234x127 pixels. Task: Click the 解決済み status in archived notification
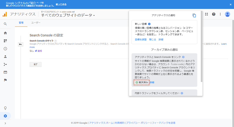(x=142, y=82)
